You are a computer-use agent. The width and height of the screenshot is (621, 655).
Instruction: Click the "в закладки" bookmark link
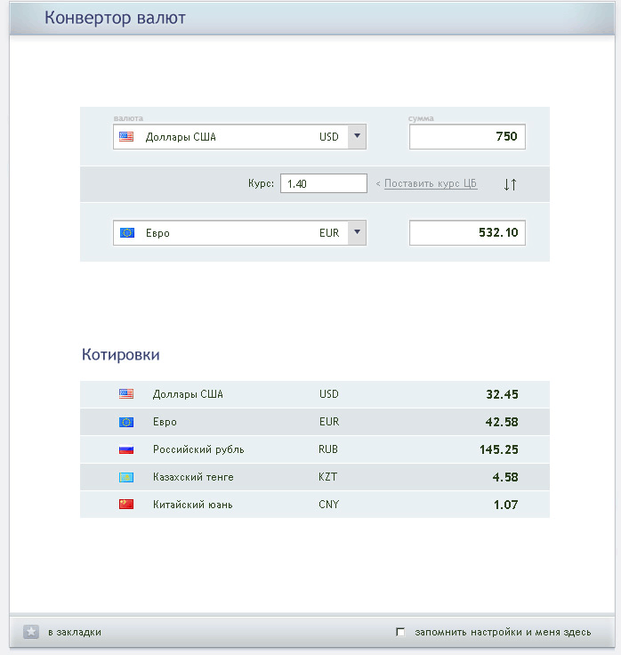coord(74,632)
